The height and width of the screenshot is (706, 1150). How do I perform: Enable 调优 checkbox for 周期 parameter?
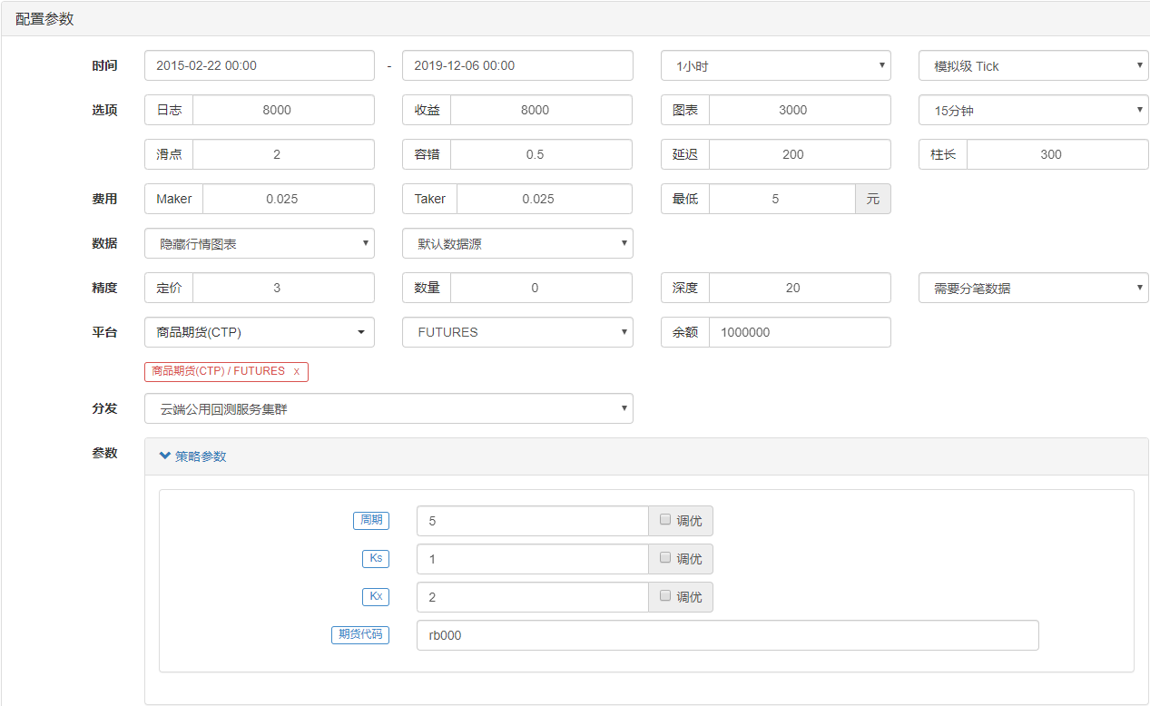(x=665, y=520)
